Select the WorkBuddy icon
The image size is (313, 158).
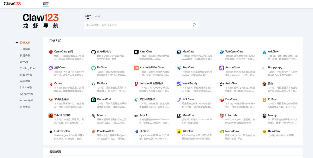179,84
